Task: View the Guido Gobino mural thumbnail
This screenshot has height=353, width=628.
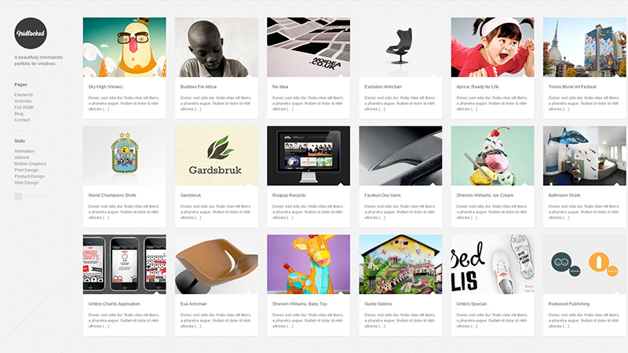Action: 400,264
